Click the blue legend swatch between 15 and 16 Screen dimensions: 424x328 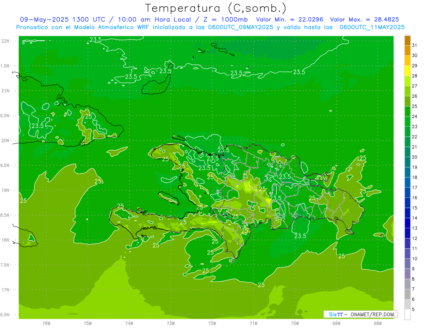point(407,203)
